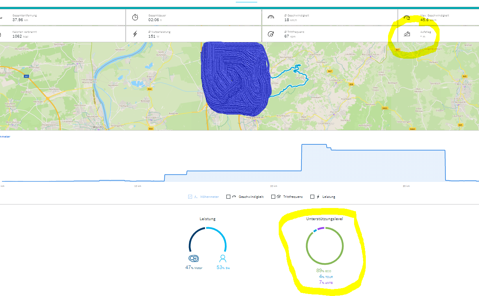Image resolution: width=479 pixels, height=296 pixels.
Task: Click the rider person icon under Leistung
Action: 223,258
